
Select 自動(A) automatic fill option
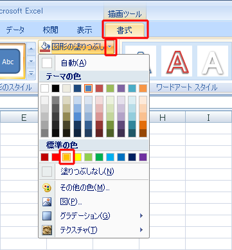[94, 63]
